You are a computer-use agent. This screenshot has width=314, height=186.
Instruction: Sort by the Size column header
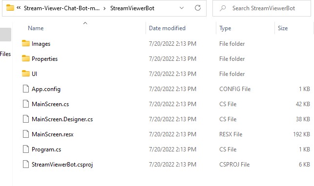(x=283, y=28)
